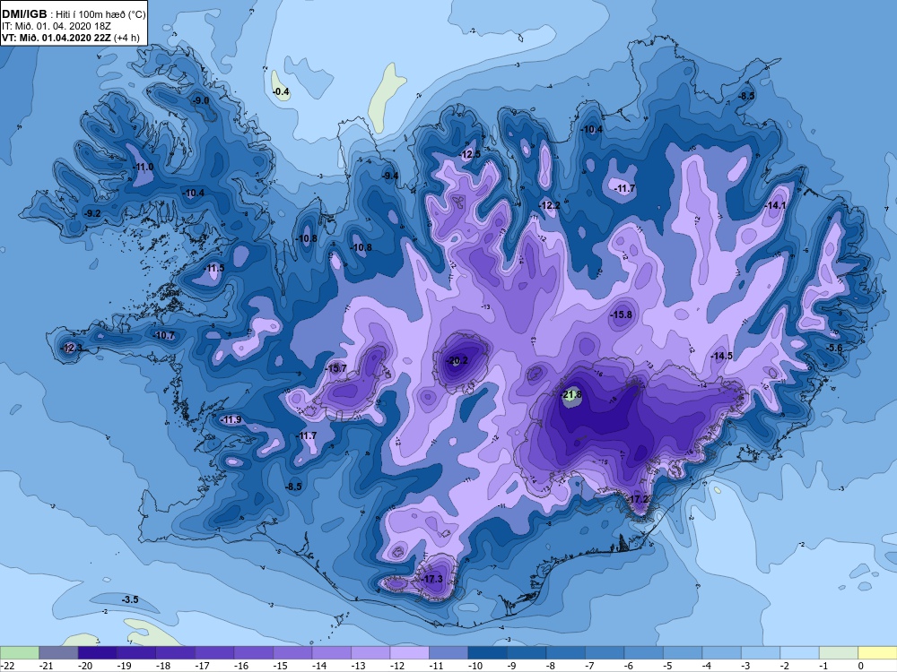
Task: Select the -14.1 temperature label
Action: (776, 206)
